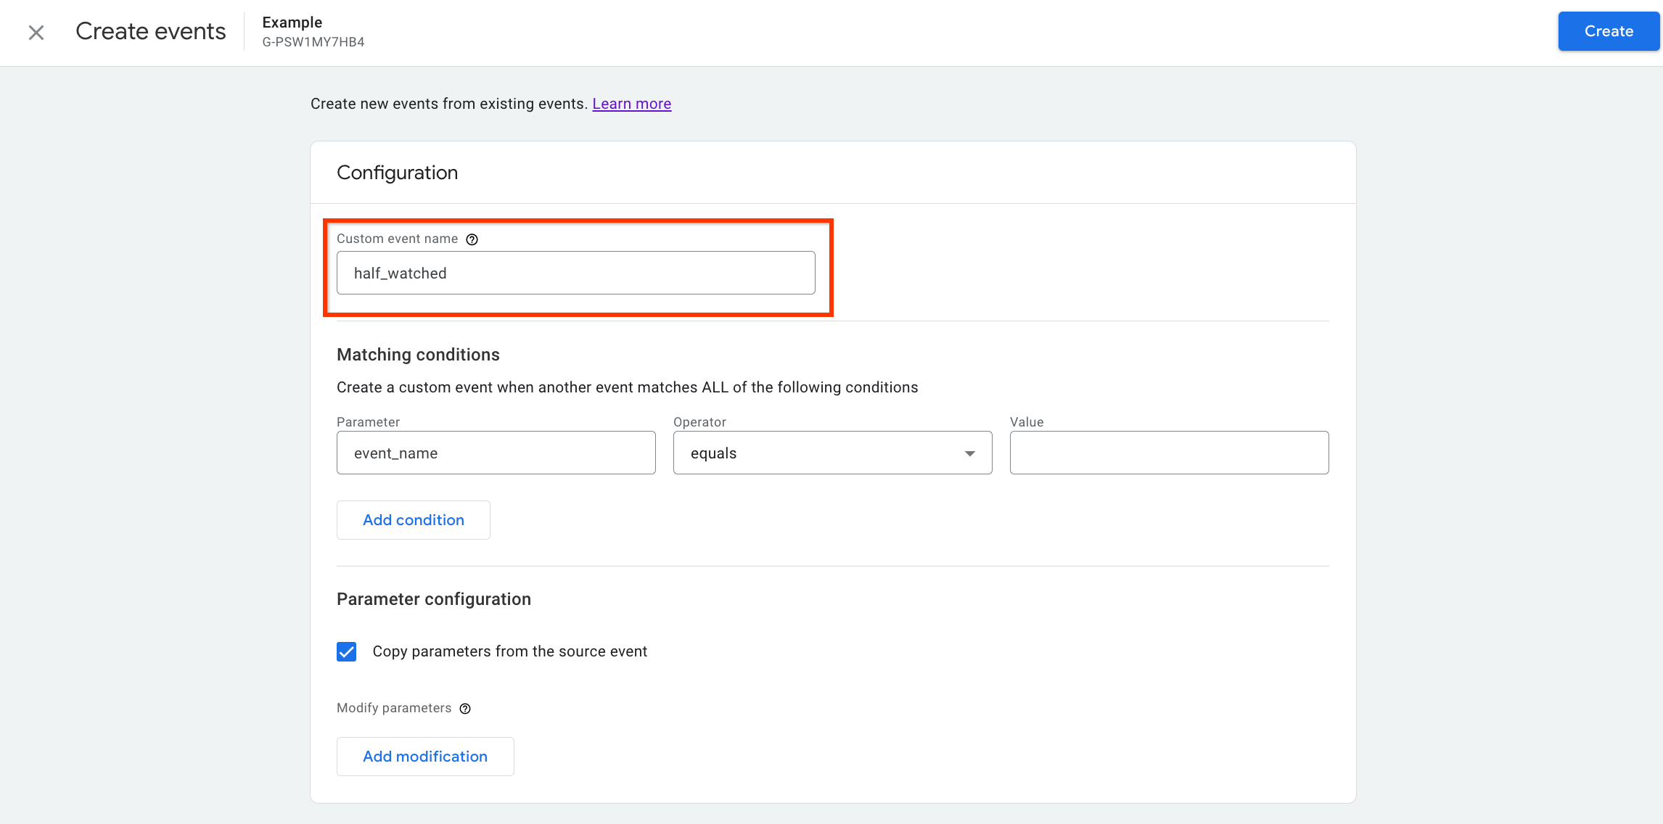The width and height of the screenshot is (1663, 824).
Task: Click the Example stream name
Action: tap(292, 22)
